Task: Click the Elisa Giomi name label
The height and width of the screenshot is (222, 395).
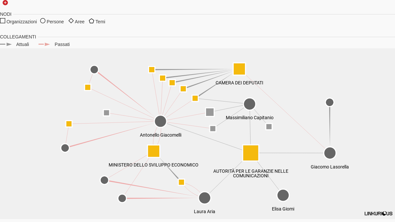Action: (283, 209)
